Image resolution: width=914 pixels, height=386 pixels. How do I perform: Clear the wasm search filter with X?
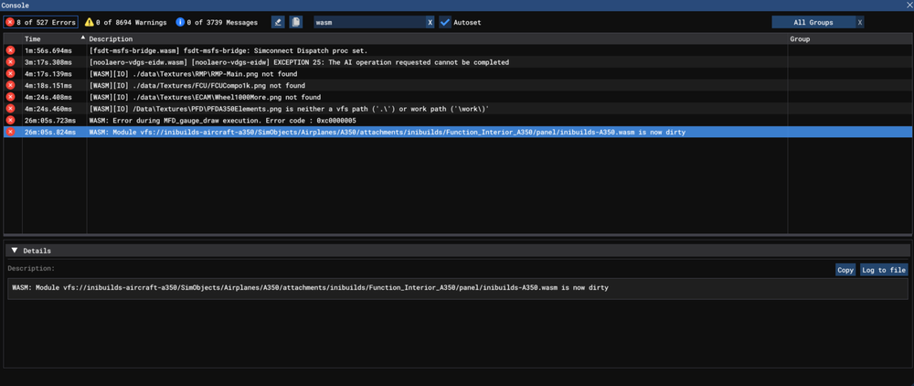pyautogui.click(x=430, y=22)
